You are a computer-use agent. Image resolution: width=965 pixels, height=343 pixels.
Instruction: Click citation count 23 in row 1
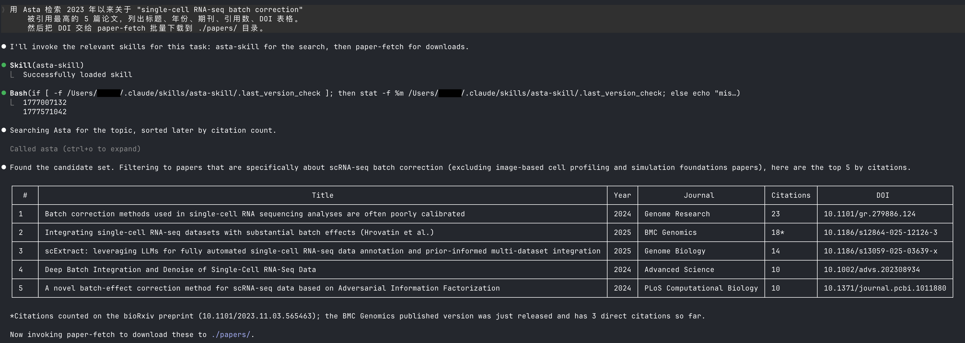pos(775,214)
